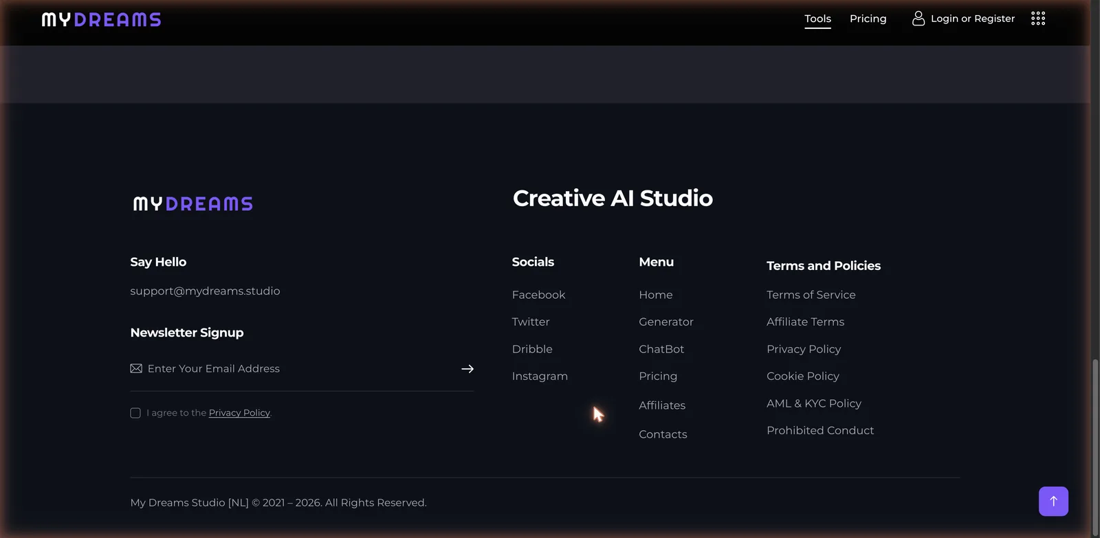This screenshot has height=538, width=1100.
Task: Click the Say Hello heading
Action: (x=158, y=262)
